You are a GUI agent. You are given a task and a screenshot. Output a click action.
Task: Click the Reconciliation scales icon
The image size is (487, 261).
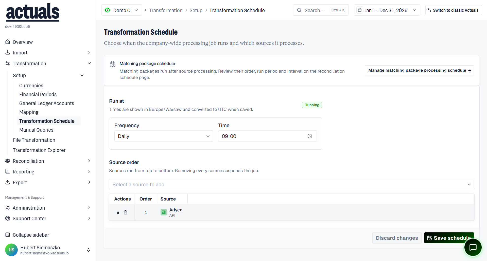8,161
